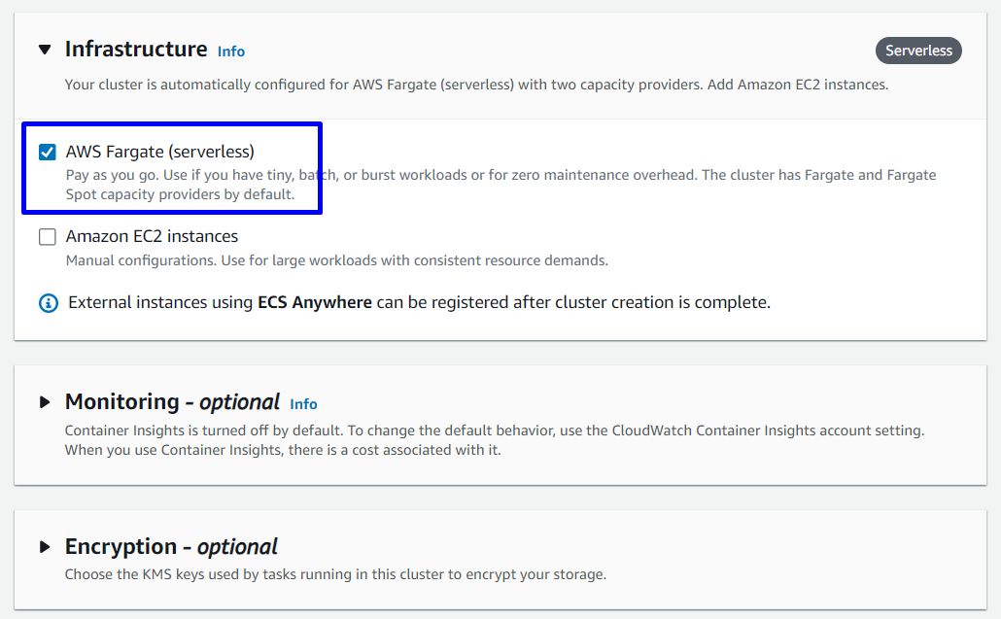Open the Info link beside Infrastructure
1001x619 pixels.
(231, 52)
